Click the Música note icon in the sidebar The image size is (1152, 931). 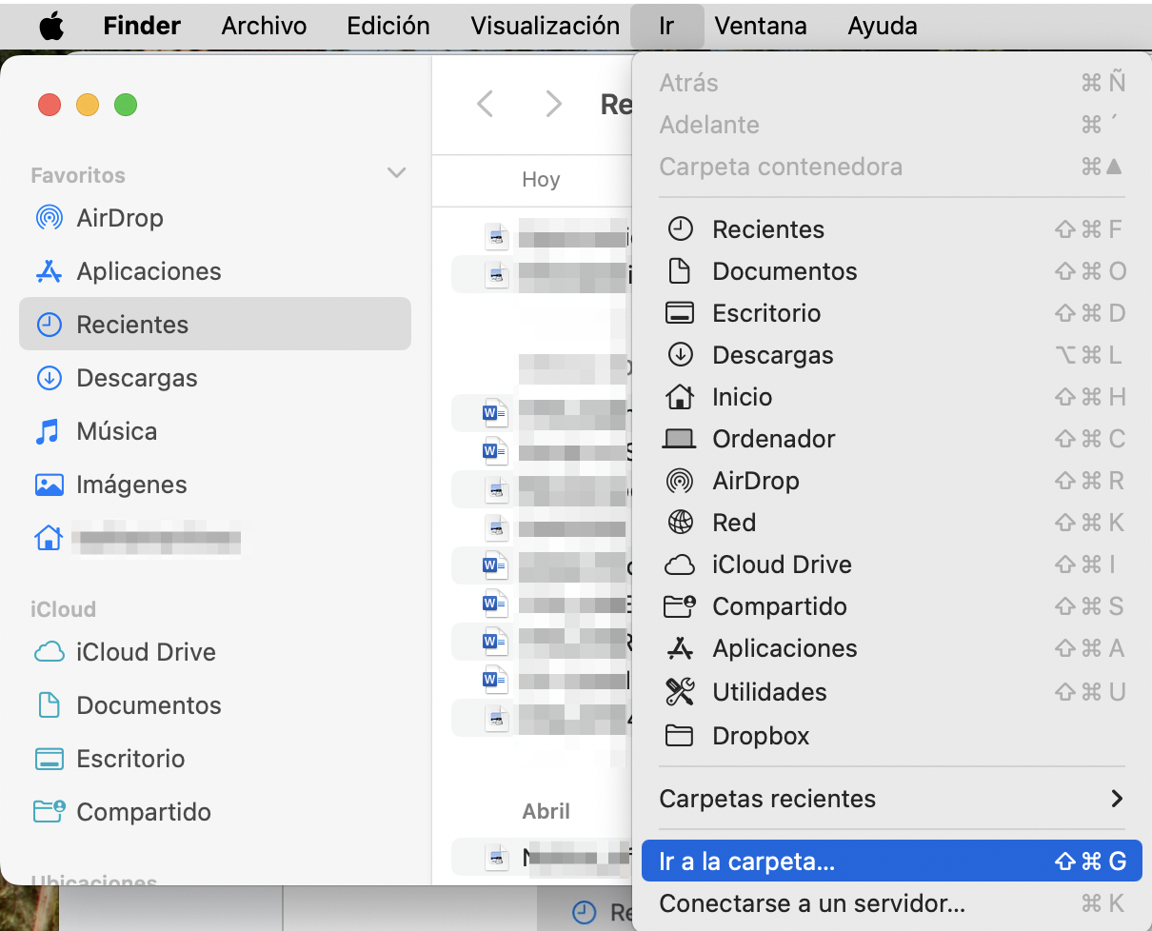tap(47, 431)
